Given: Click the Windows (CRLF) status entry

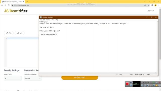Looking at the screenshot, I should coord(139,75).
